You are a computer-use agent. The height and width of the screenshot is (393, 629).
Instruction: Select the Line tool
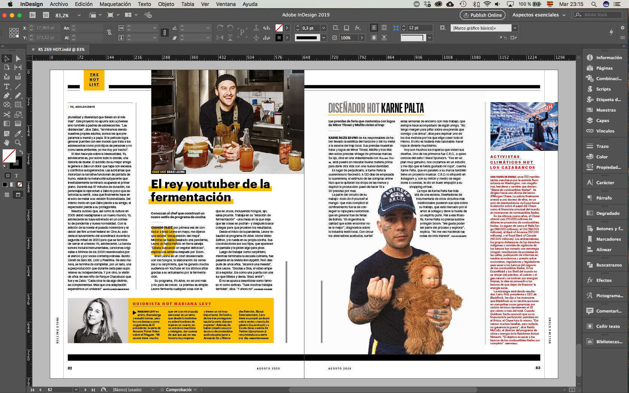[x=18, y=86]
